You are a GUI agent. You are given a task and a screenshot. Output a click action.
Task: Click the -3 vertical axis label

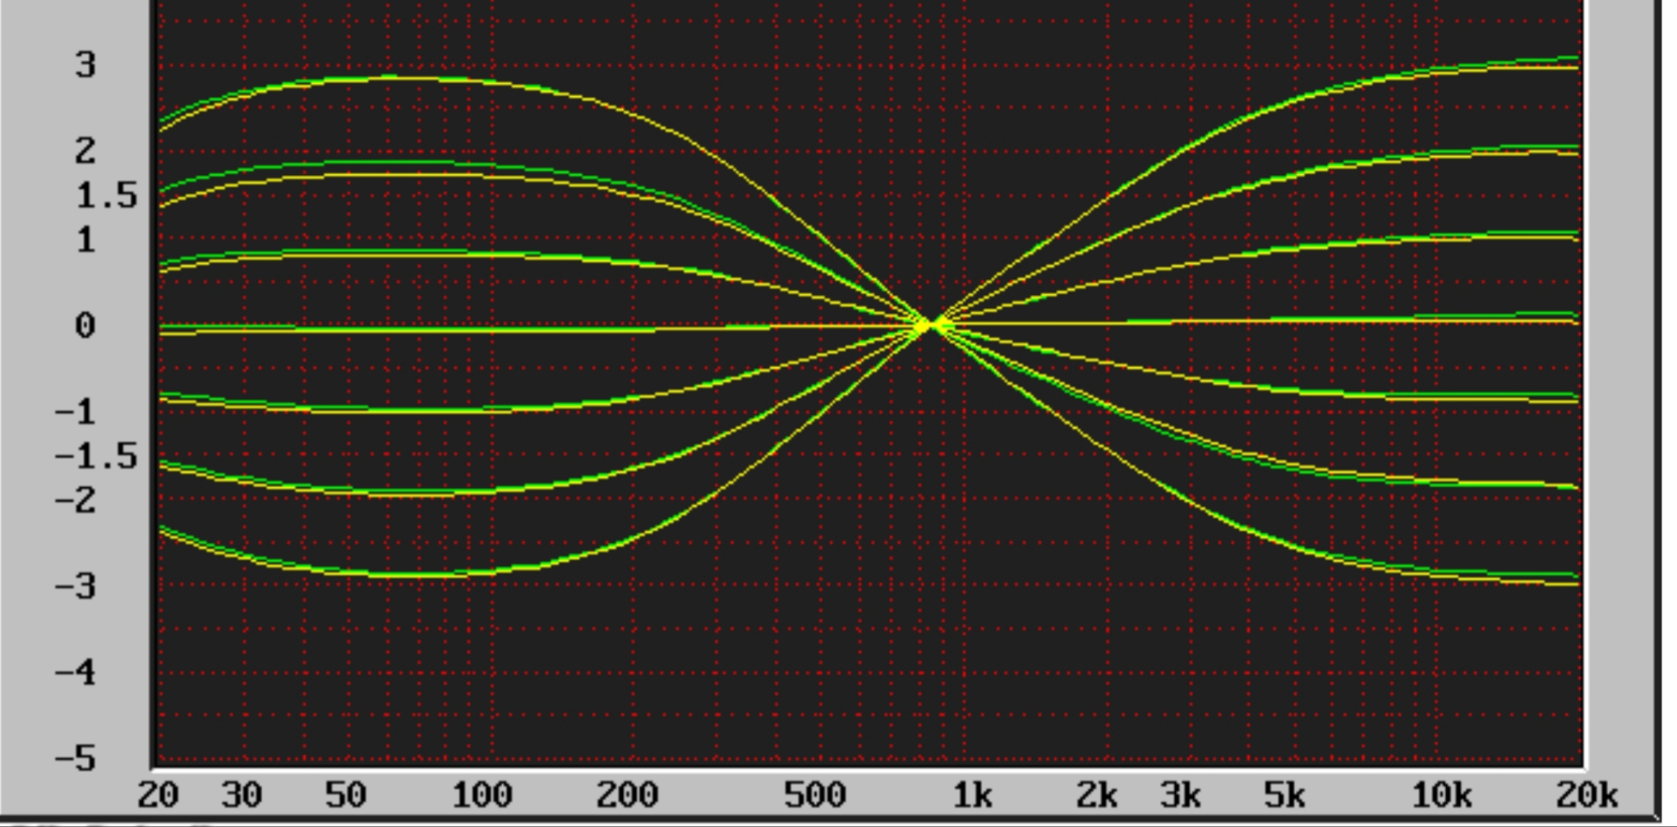click(75, 586)
